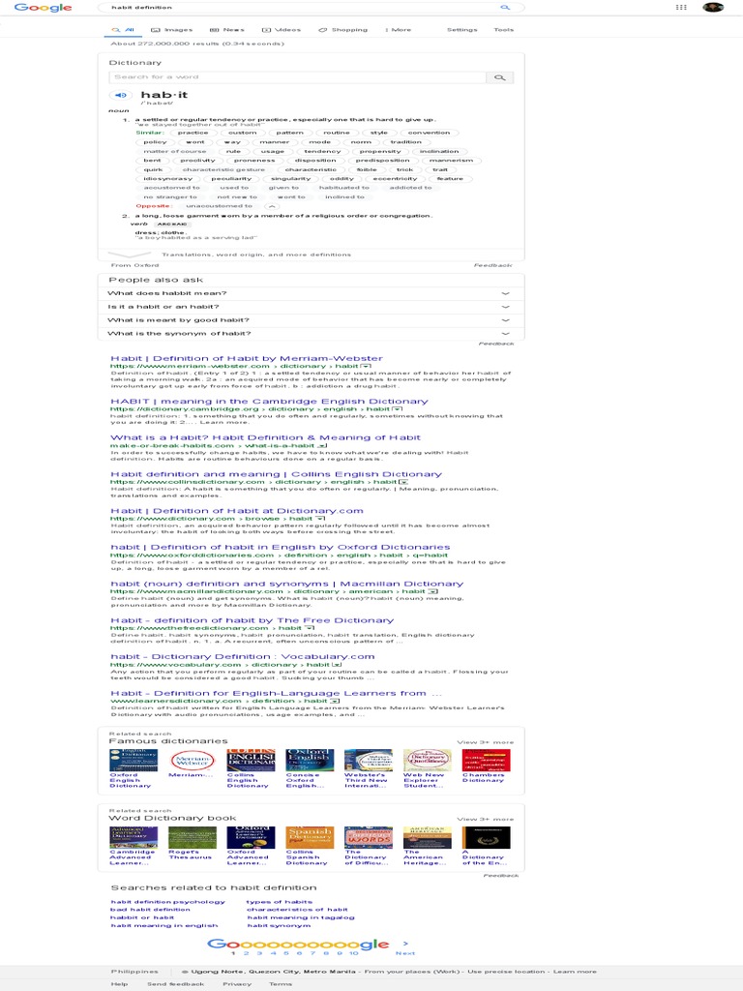Screen dimensions: 743x991
Task: Open the Cambridge result URL dropdown arrow
Action: [398, 409]
